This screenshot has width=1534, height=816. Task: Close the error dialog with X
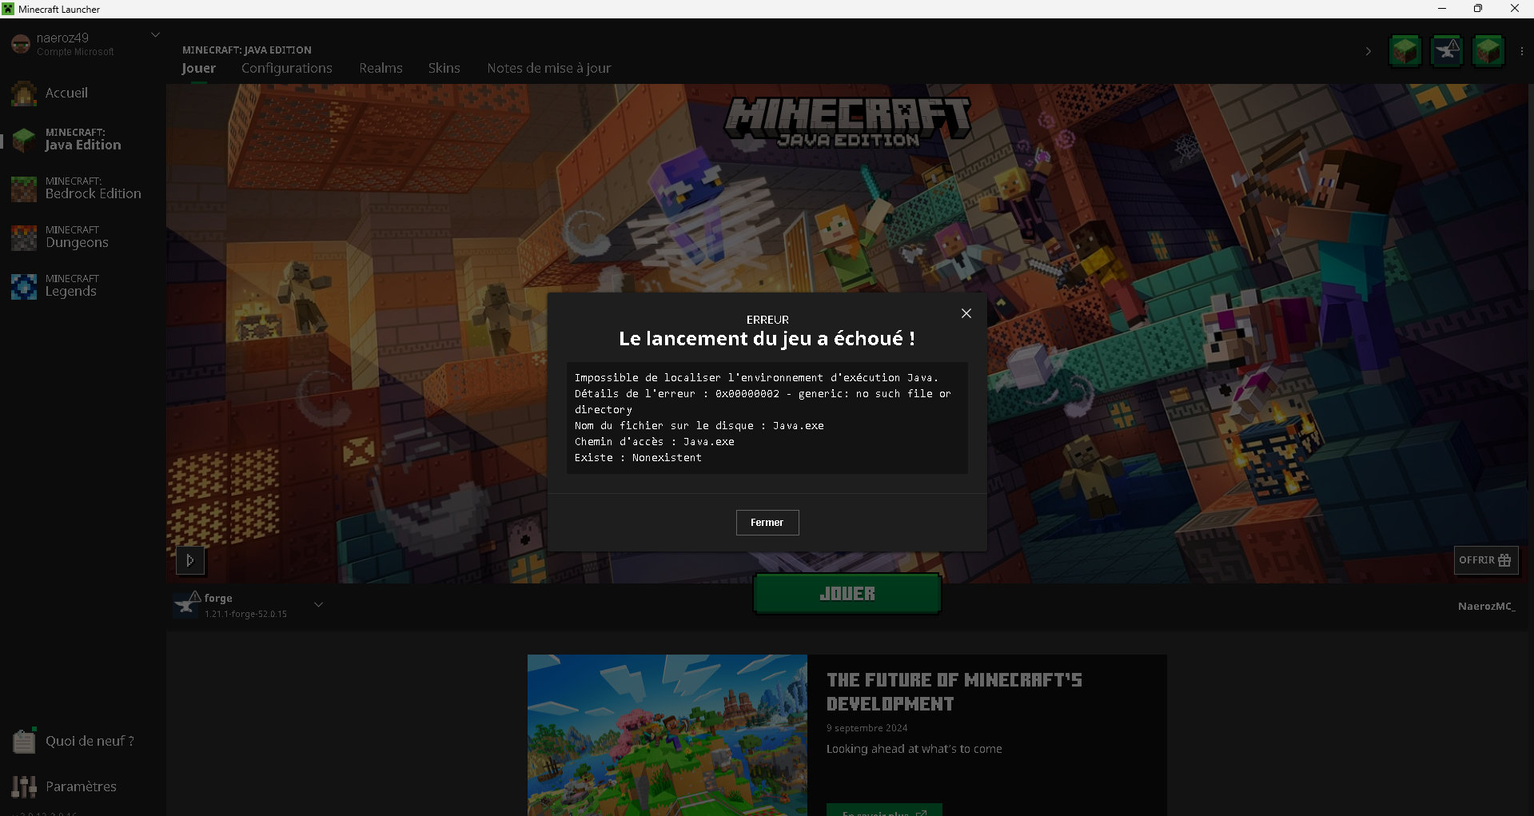[x=966, y=313]
